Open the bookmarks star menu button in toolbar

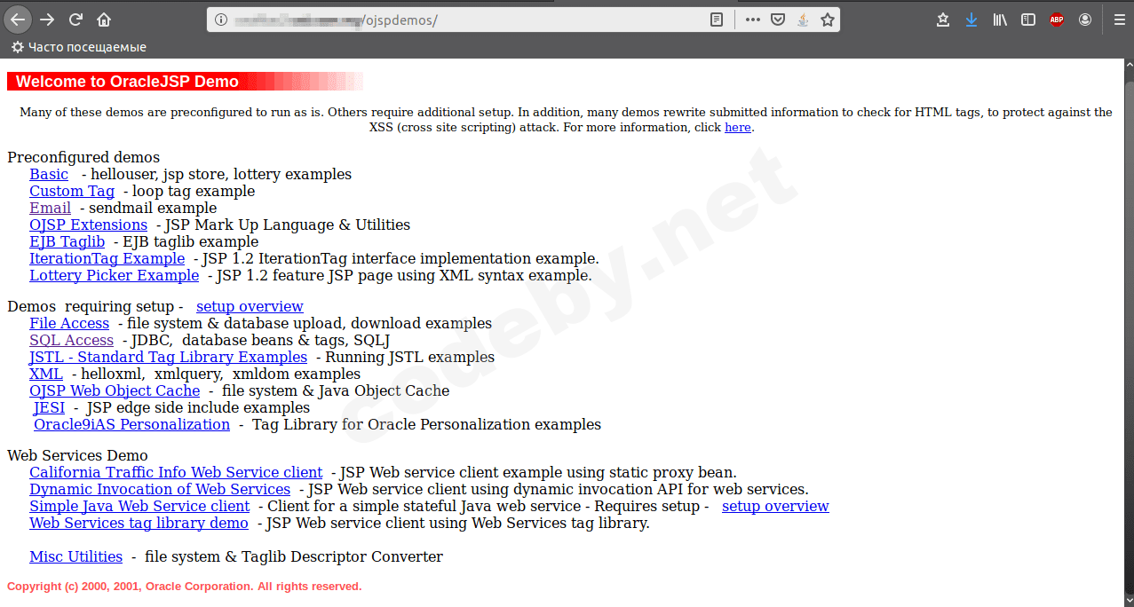click(943, 20)
